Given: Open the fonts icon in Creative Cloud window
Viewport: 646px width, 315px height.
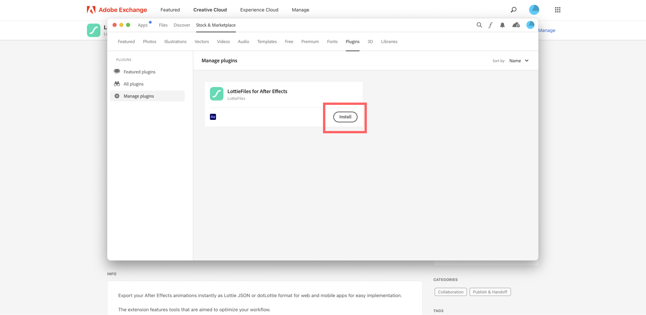Looking at the screenshot, I should 490,25.
